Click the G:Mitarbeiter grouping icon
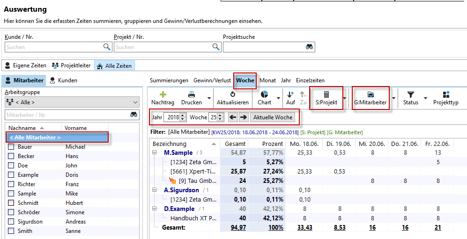The height and width of the screenshot is (239, 467). [x=371, y=94]
